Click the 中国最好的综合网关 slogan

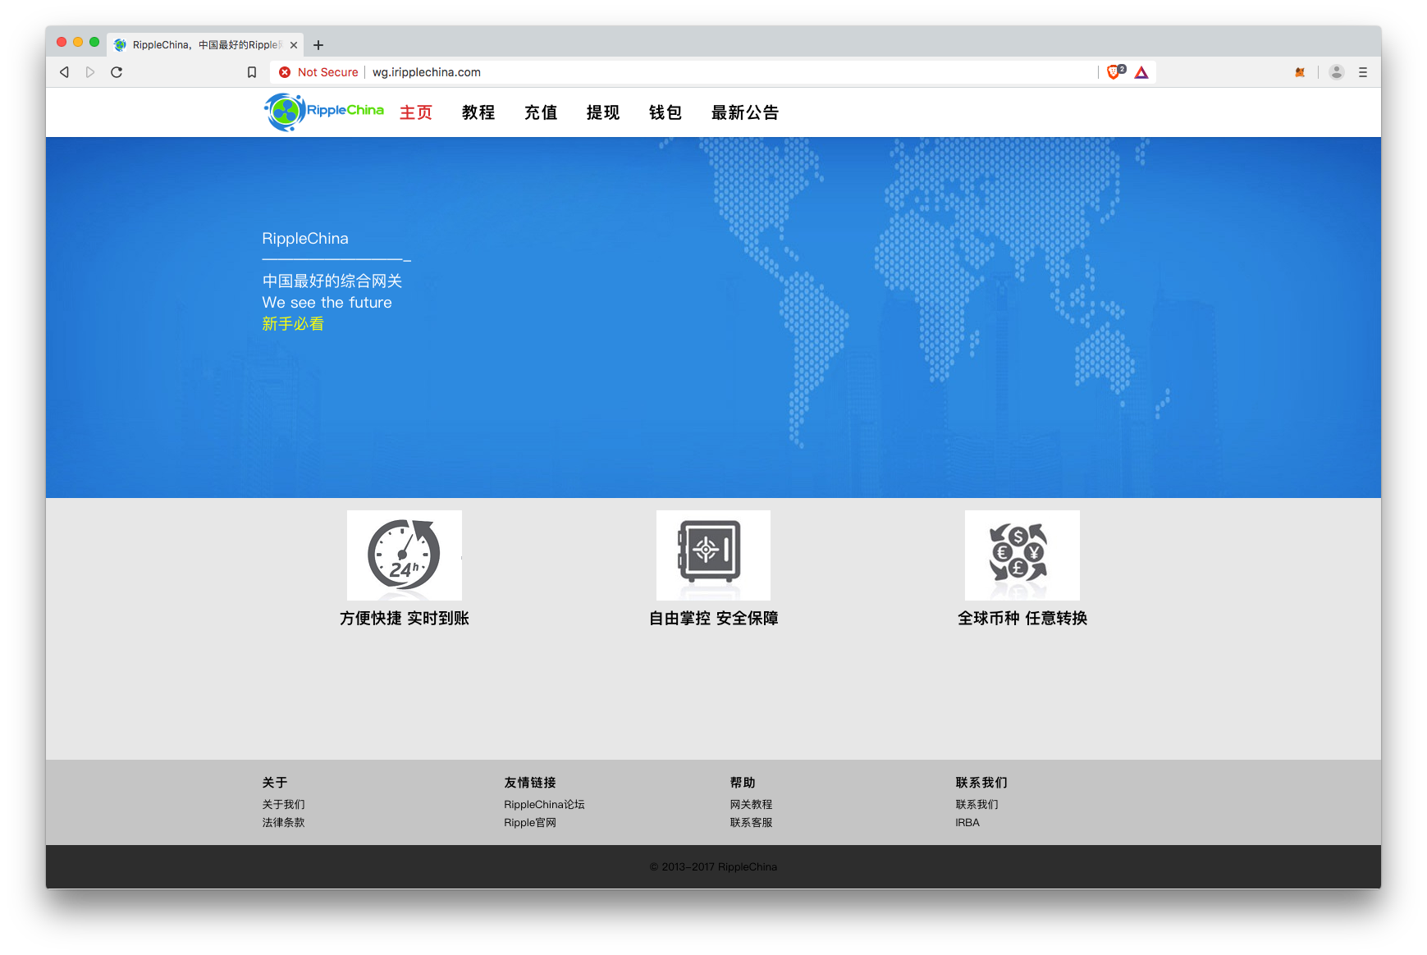click(x=332, y=281)
